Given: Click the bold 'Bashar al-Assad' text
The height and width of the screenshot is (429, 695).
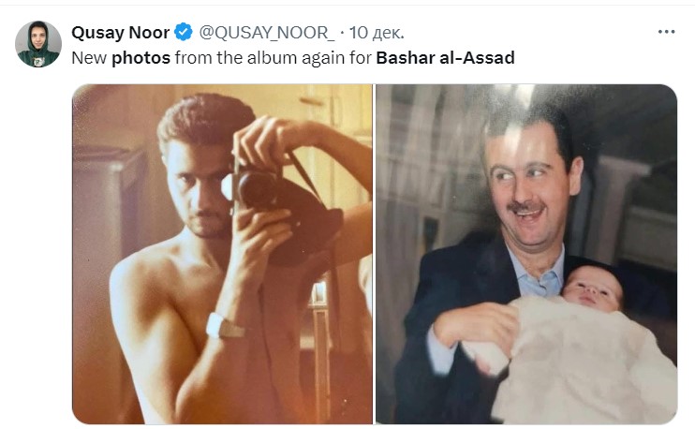Looking at the screenshot, I should [445, 58].
